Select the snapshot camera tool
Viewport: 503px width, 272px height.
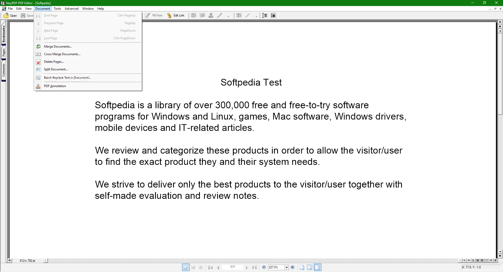click(274, 16)
